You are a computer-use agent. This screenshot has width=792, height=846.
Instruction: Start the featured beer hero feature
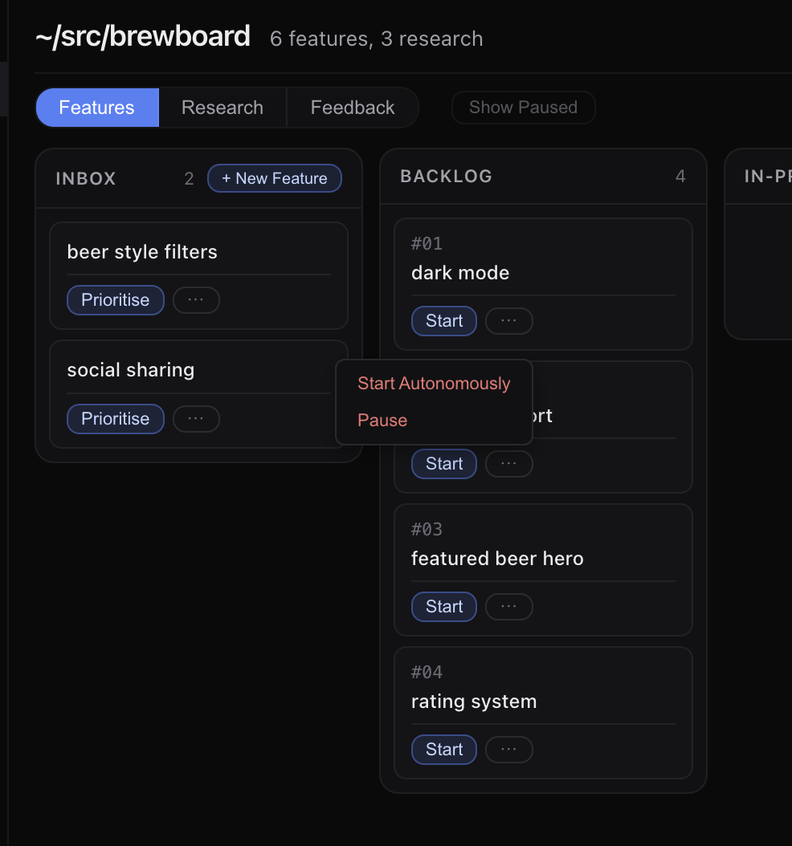[x=444, y=607]
